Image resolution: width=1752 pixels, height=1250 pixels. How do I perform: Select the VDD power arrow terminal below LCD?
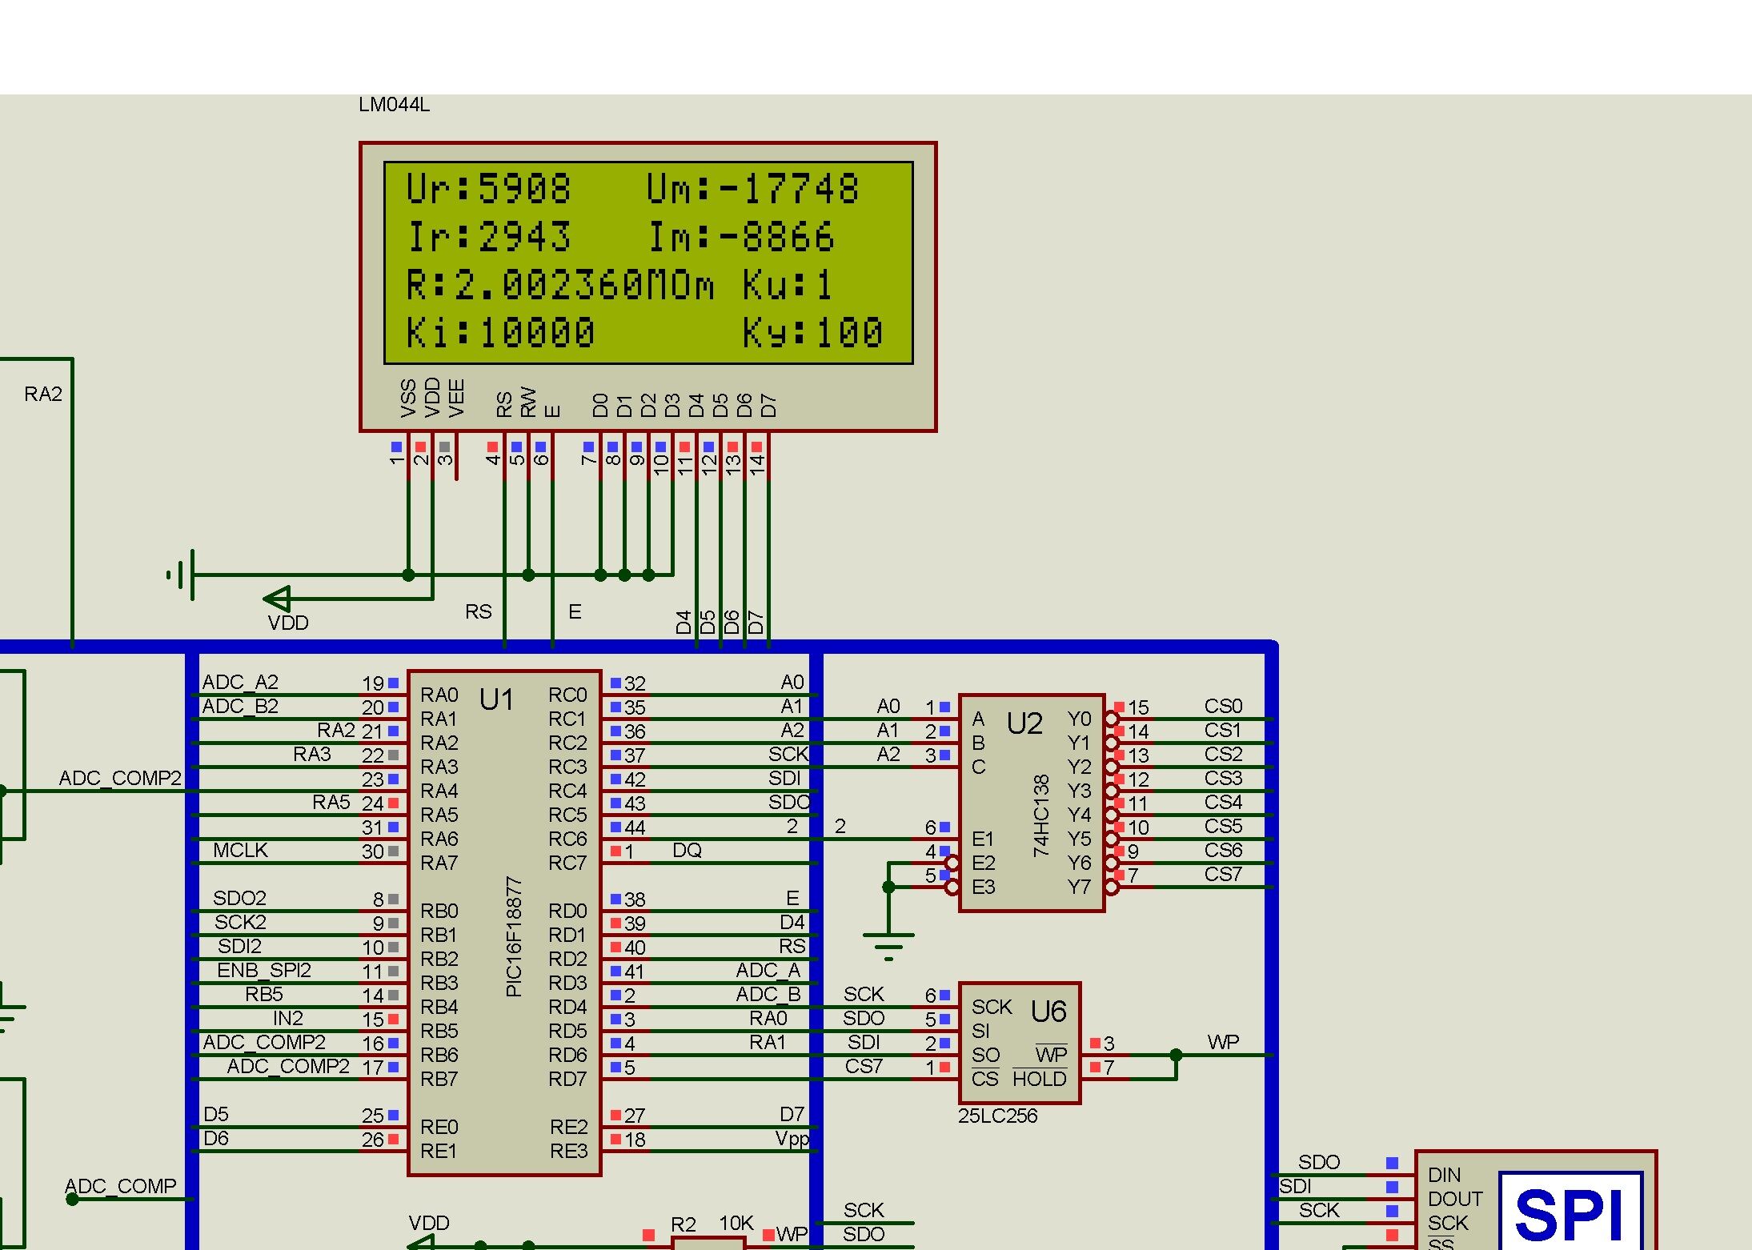coord(278,599)
